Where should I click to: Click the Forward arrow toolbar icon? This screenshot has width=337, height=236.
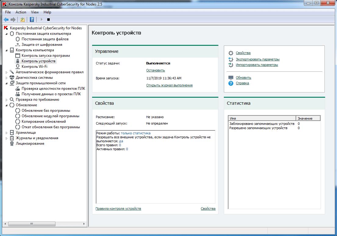point(13,20)
